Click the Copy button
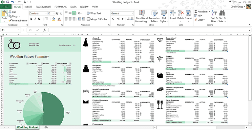 click(x=13, y=16)
